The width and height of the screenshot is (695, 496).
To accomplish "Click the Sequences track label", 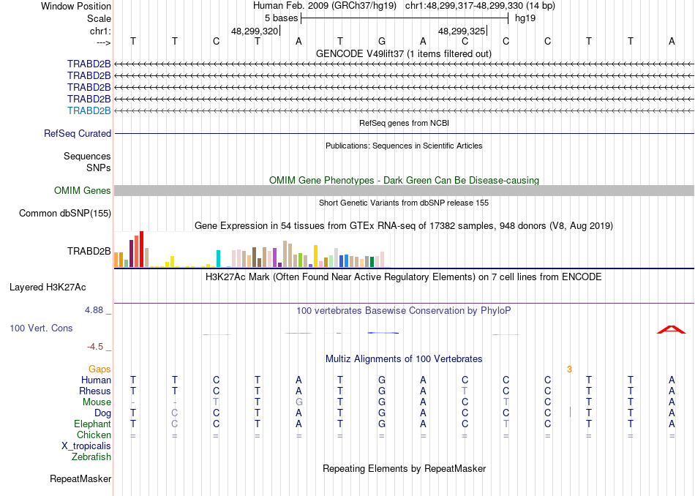I will tap(87, 156).
